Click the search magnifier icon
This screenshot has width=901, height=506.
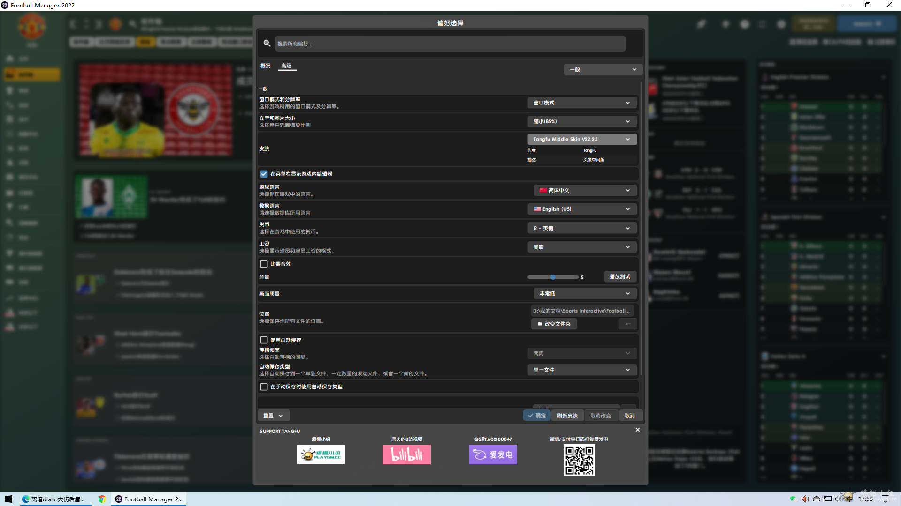(267, 43)
